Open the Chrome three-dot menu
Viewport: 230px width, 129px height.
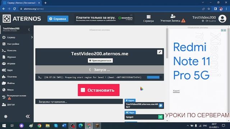(x=226, y=9)
